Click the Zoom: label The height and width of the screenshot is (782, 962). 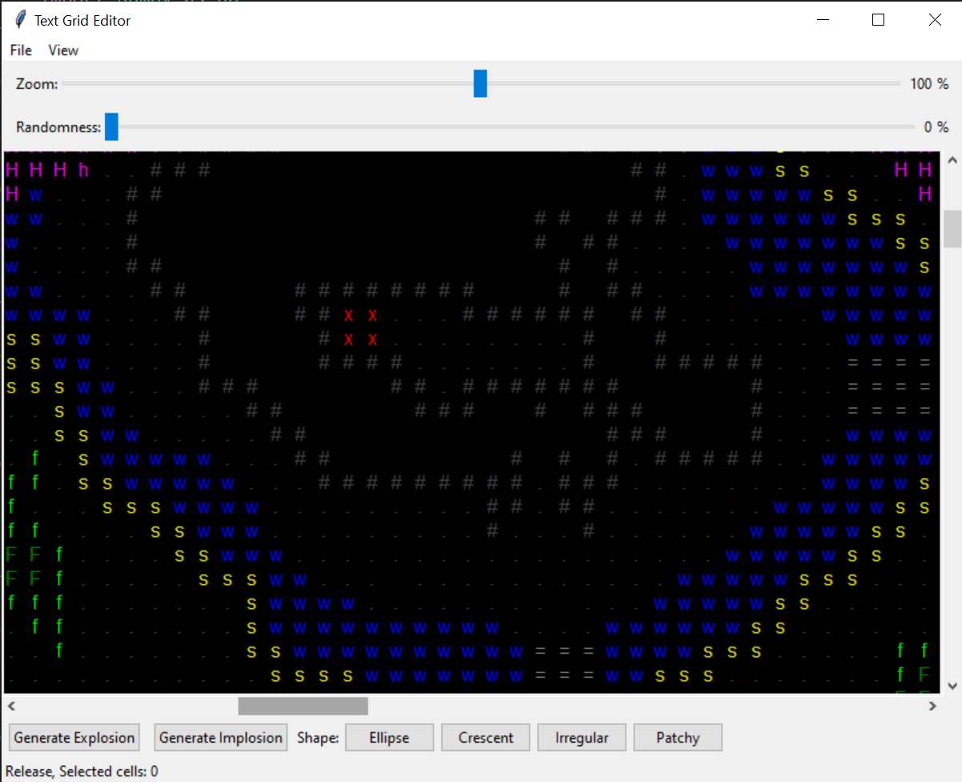[x=37, y=83]
